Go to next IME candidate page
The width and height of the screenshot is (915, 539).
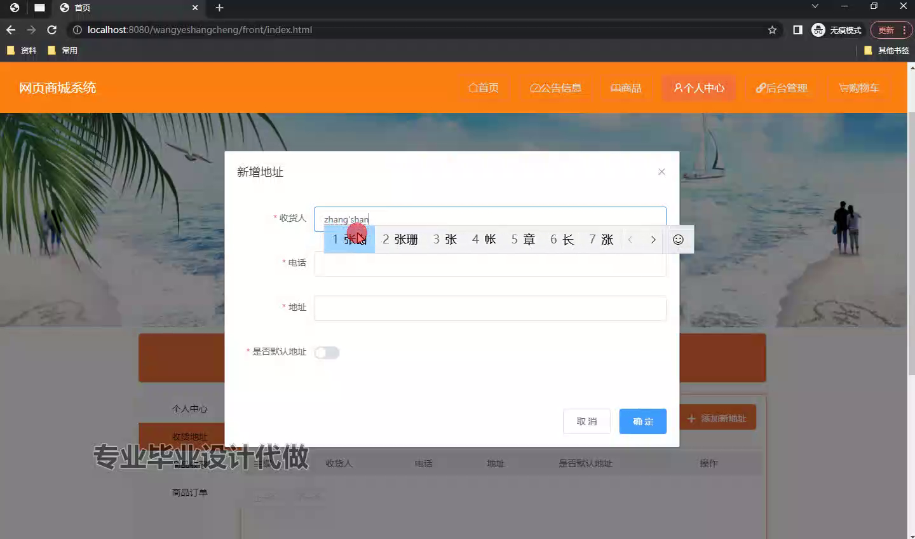click(653, 240)
